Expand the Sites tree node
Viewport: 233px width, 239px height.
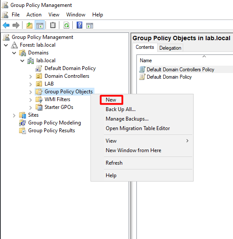point(14,115)
